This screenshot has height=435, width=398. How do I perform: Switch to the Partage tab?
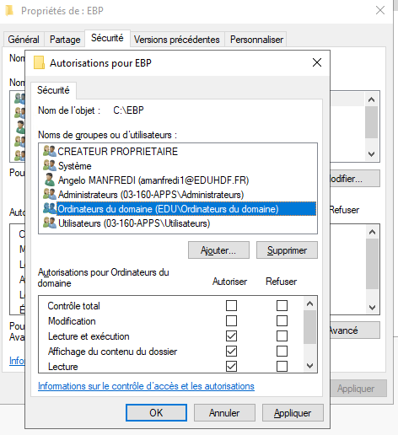65,40
